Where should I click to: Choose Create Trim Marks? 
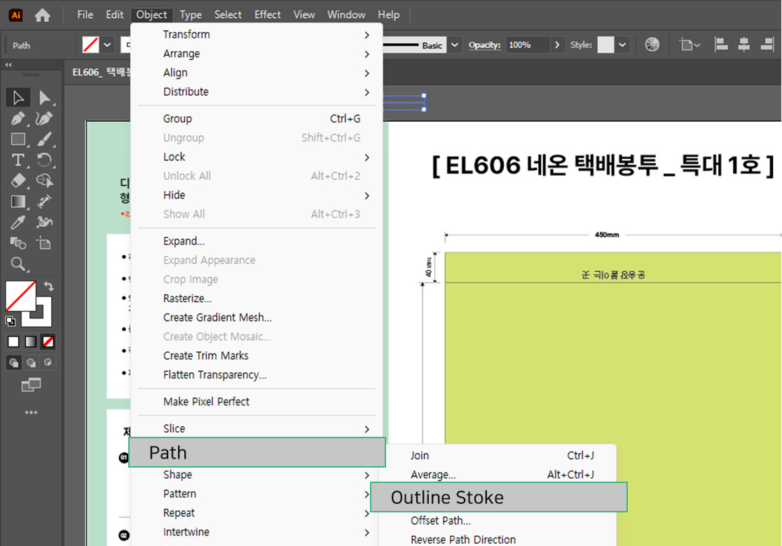(257, 356)
